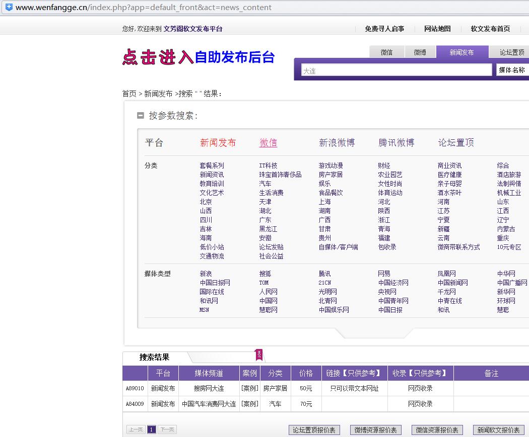
Task: Go to 软文发布首页
Action: click(x=491, y=29)
